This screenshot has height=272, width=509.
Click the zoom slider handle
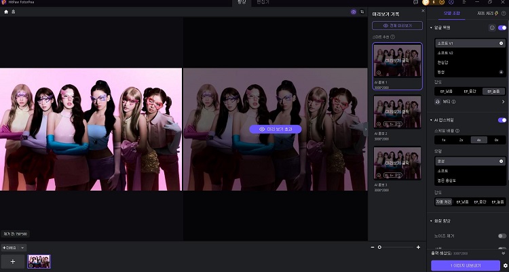(379, 248)
